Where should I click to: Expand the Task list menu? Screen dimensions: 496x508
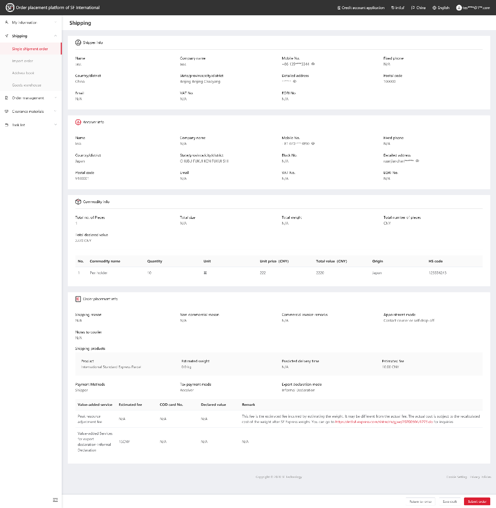31,125
